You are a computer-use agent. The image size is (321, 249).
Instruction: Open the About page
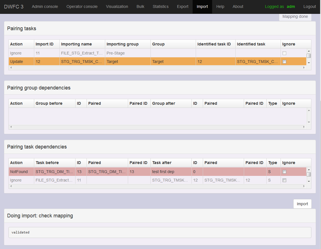point(238,6)
